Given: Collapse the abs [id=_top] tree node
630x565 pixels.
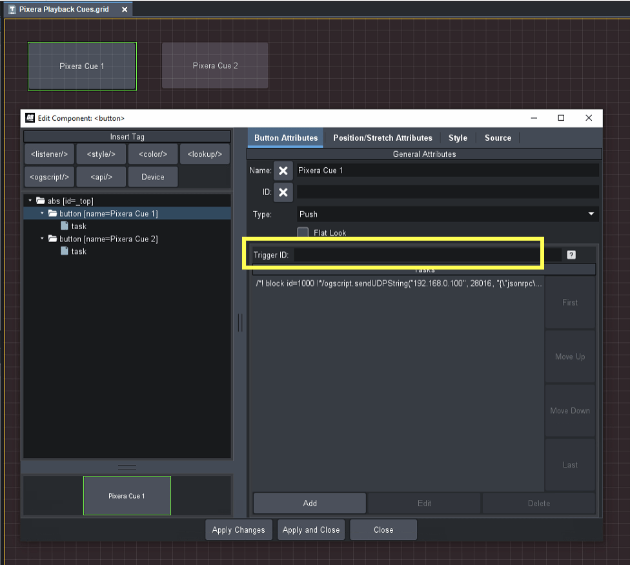Looking at the screenshot, I should [30, 200].
